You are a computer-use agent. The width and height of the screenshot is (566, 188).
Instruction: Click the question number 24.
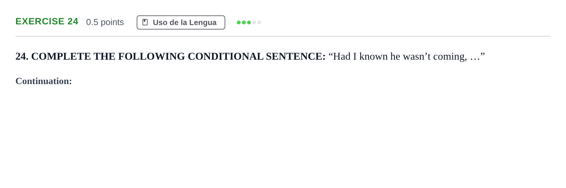22,56
